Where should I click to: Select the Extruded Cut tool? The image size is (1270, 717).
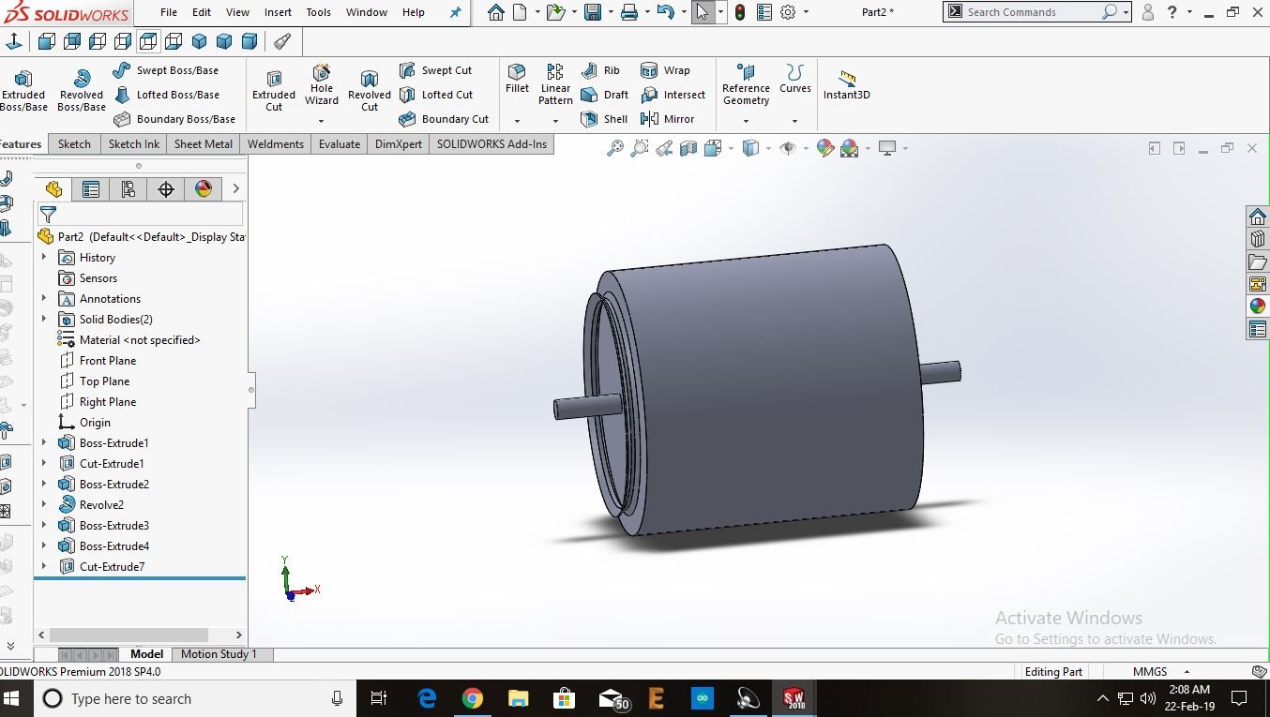coord(273,84)
